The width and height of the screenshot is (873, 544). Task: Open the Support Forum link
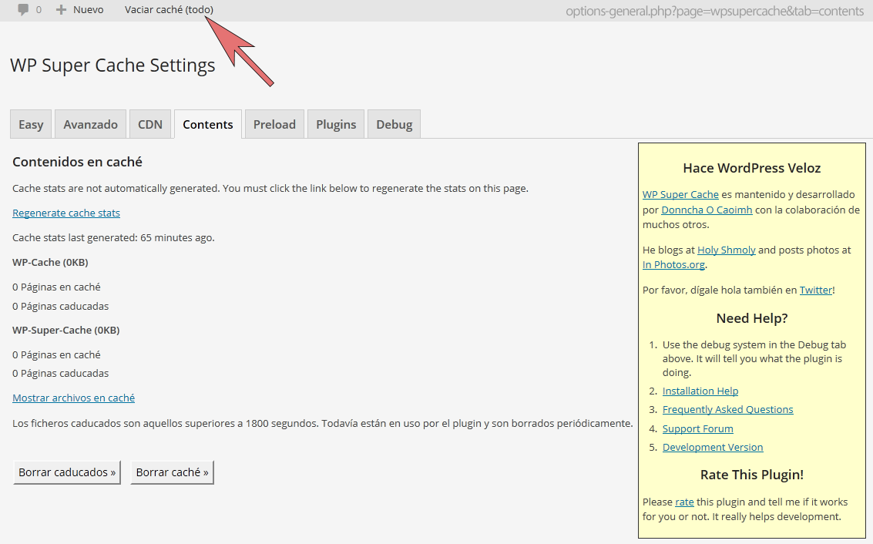point(697,428)
